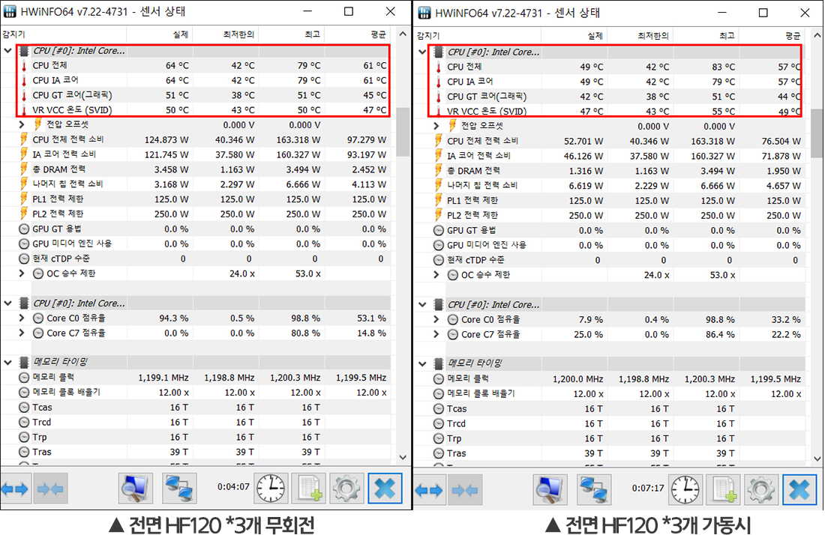Click the scroll-down arrow in left window scrollbar
The width and height of the screenshot is (825, 535).
[403, 457]
